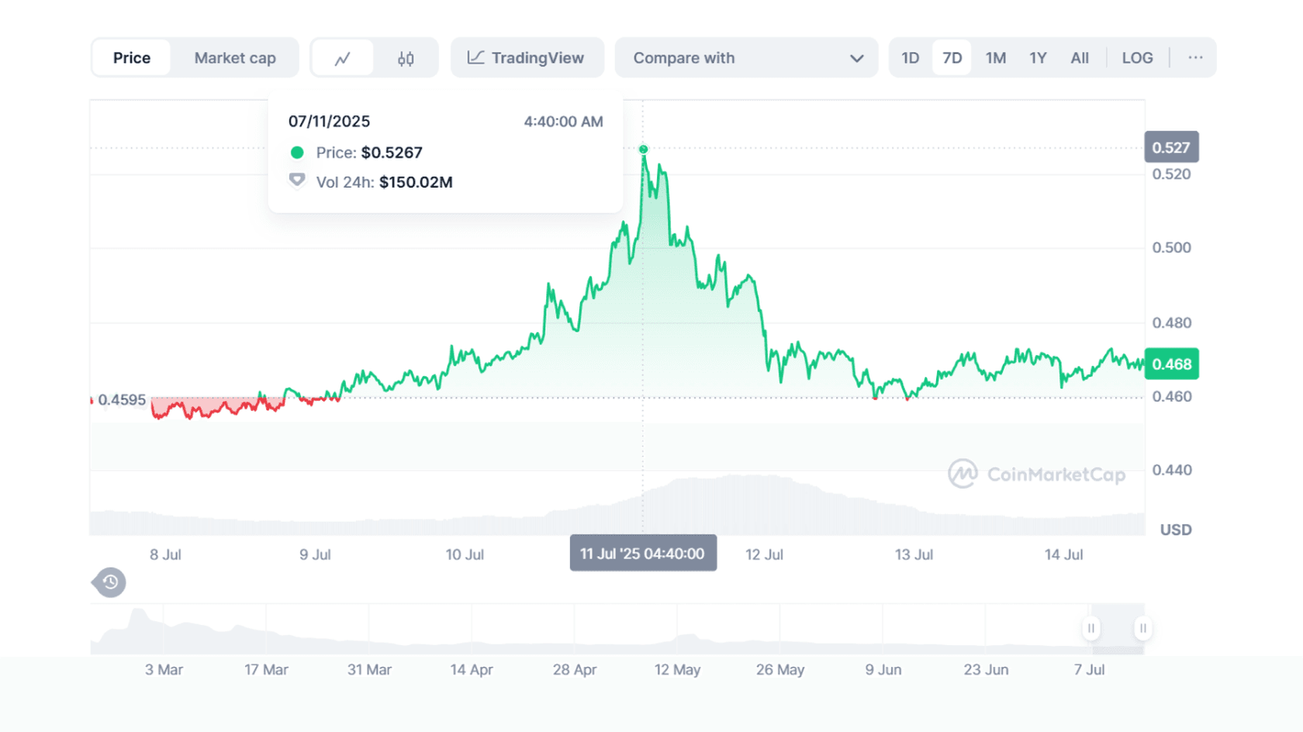The width and height of the screenshot is (1303, 732).
Task: Click the 8 Jul axis label
Action: tap(165, 554)
